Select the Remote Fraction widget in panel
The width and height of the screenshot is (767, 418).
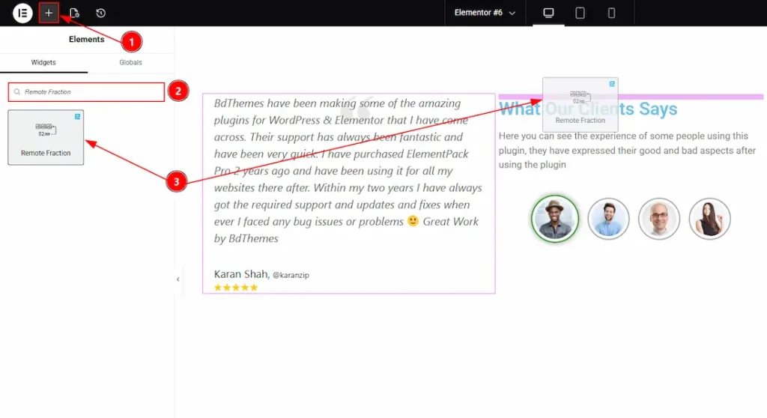click(x=46, y=137)
